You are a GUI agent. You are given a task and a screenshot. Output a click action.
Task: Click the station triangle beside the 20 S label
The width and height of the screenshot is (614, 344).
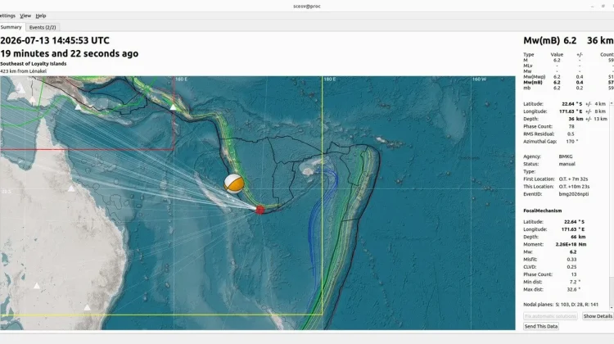tap(71, 189)
